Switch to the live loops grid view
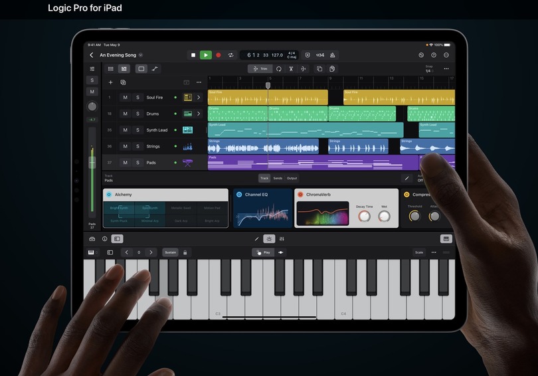The image size is (538, 376). click(x=110, y=69)
